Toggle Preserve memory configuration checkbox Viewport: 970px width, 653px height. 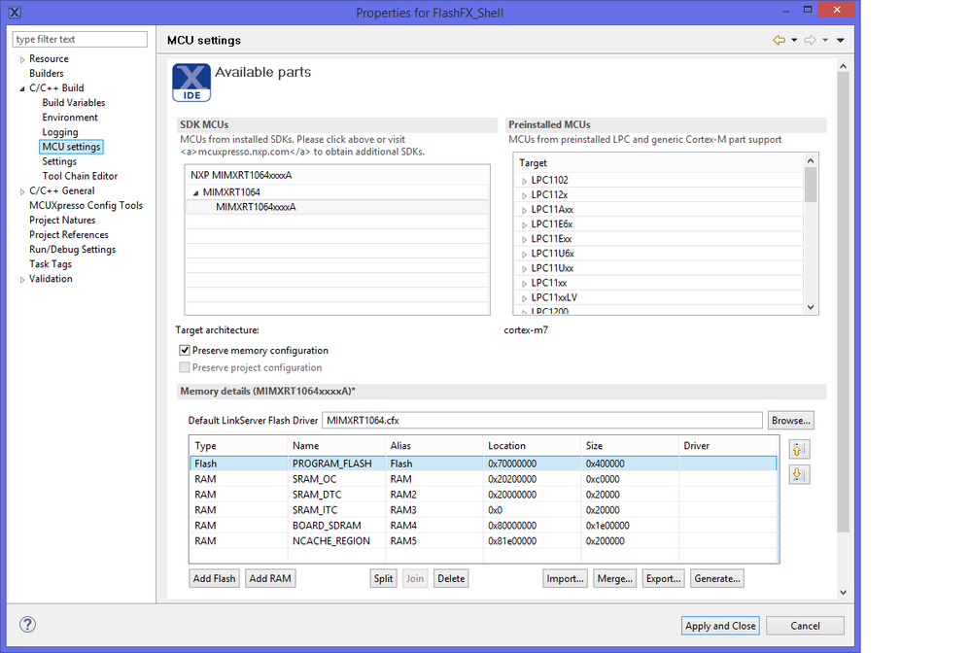(x=185, y=350)
